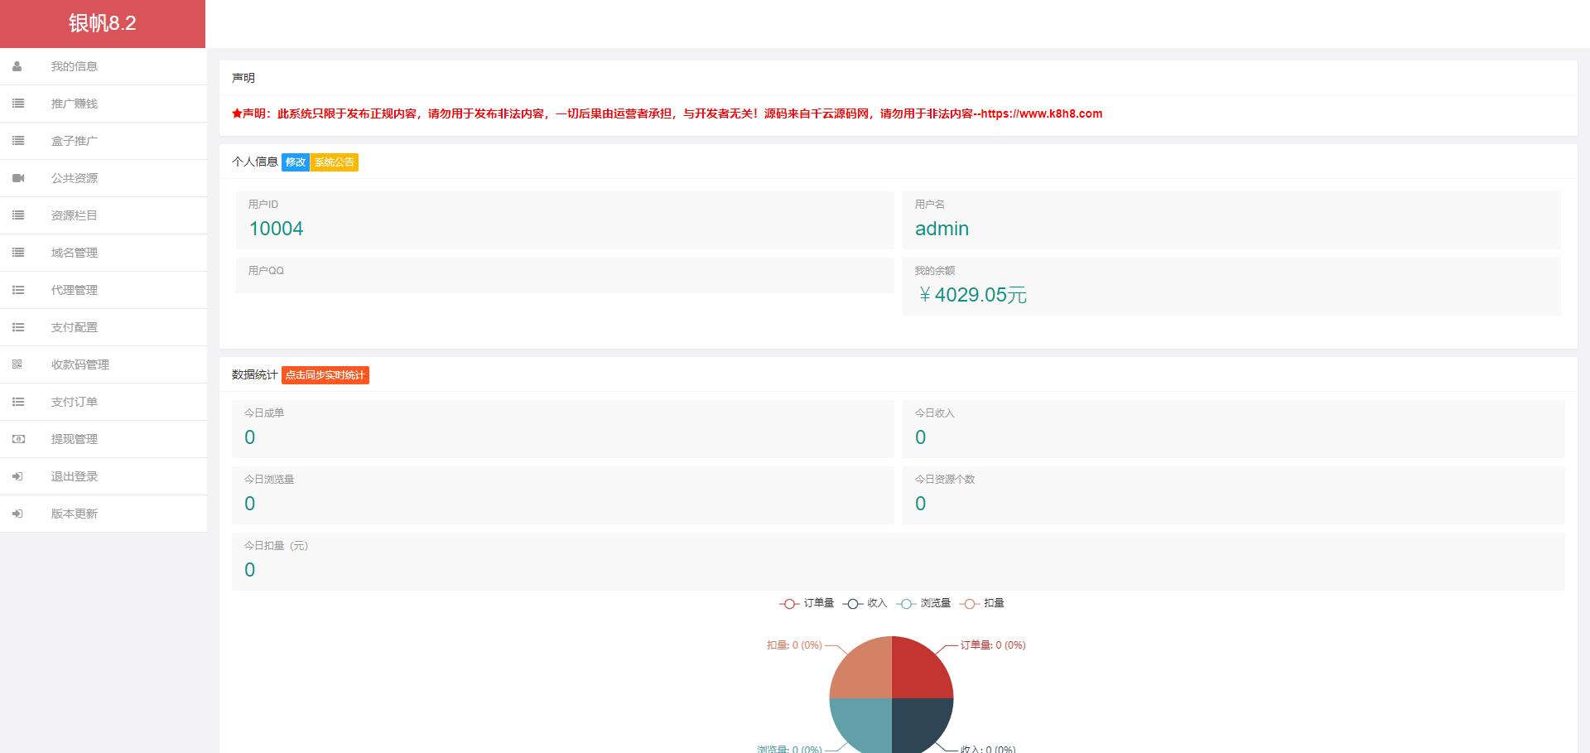Click the blue 修改 button
1590x753 pixels.
click(296, 162)
